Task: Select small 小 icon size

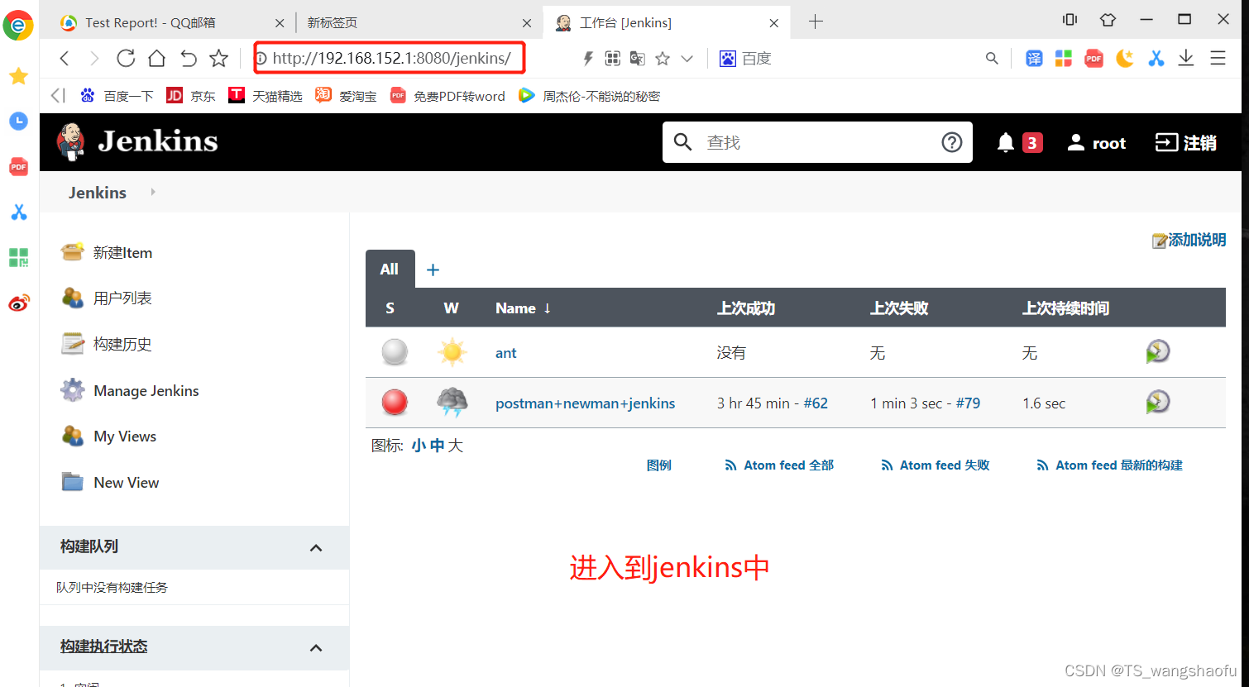Action: tap(419, 446)
